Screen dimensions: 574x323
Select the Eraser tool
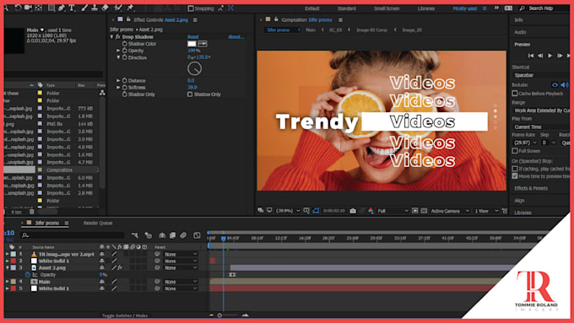(105, 8)
